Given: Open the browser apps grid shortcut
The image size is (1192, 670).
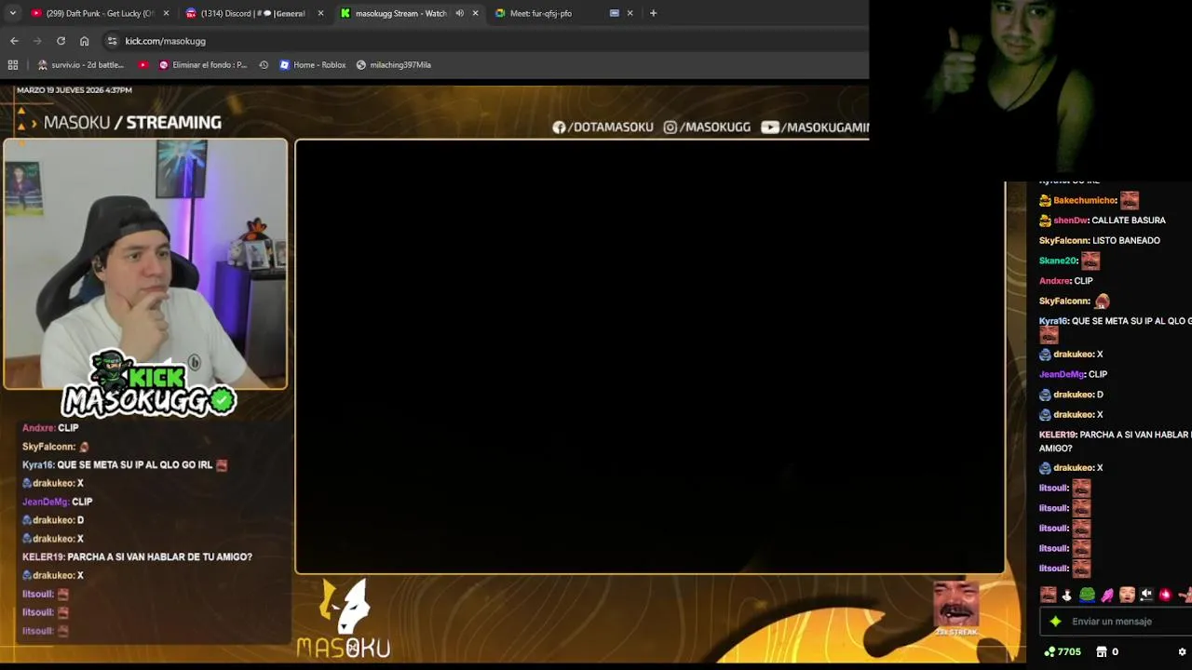Looking at the screenshot, I should tap(13, 65).
